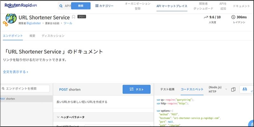Open the (Node.js) HTTP language dropdown
The image size is (254, 127).
[218, 90]
